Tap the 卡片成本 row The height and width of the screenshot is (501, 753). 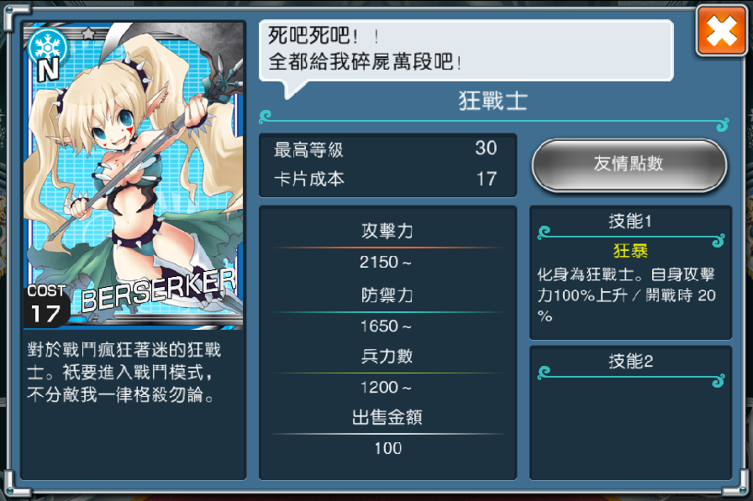386,179
